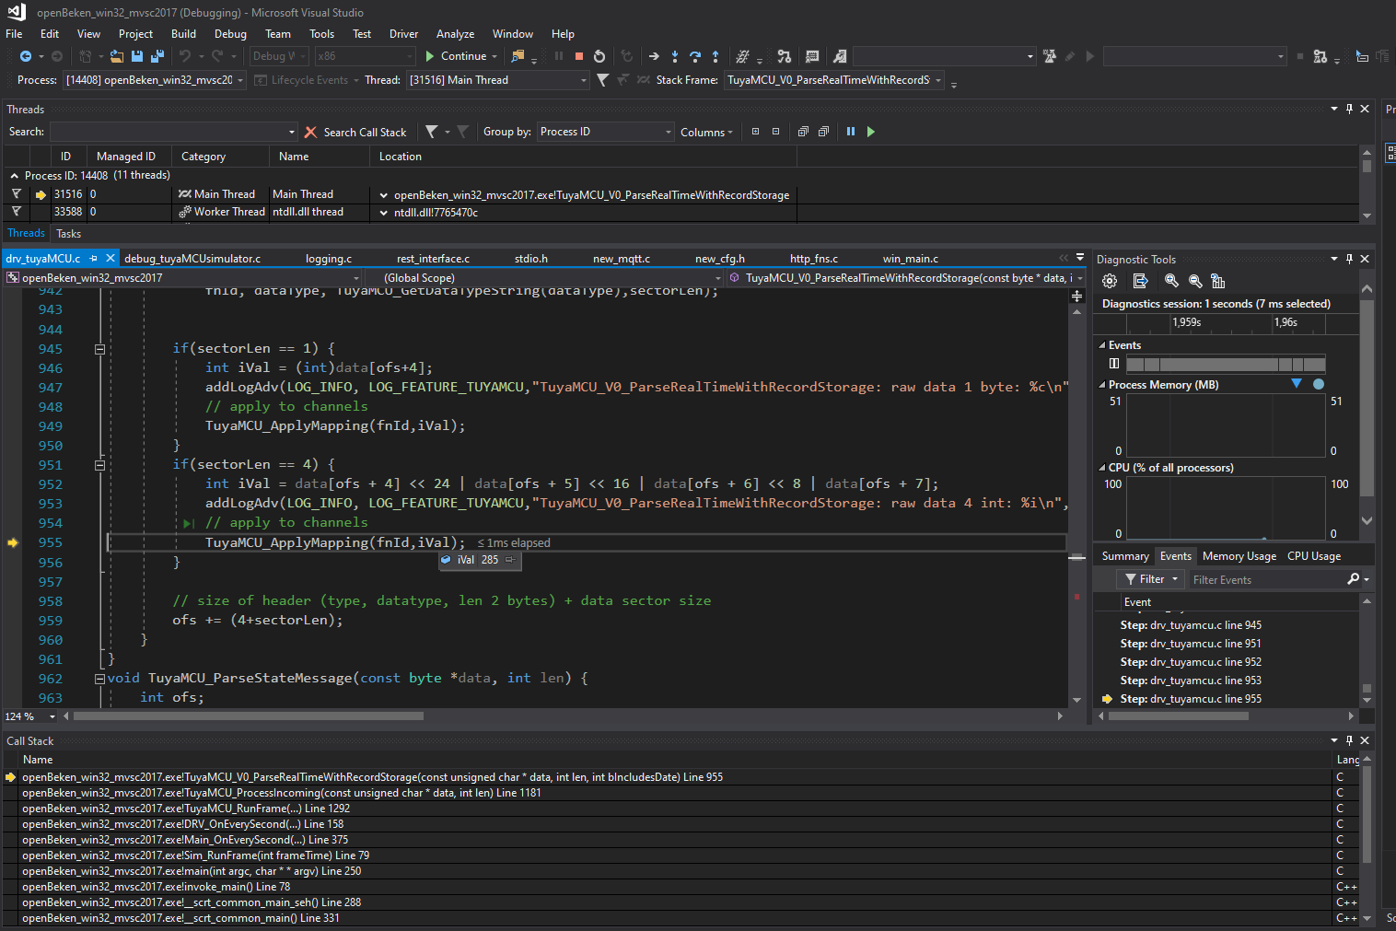Click the Save All icon

coord(157,56)
